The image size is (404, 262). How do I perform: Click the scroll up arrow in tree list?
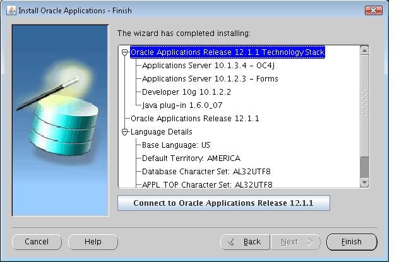(x=364, y=50)
